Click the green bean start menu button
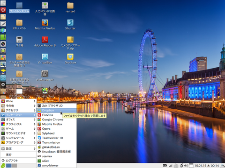 [3, 166]
